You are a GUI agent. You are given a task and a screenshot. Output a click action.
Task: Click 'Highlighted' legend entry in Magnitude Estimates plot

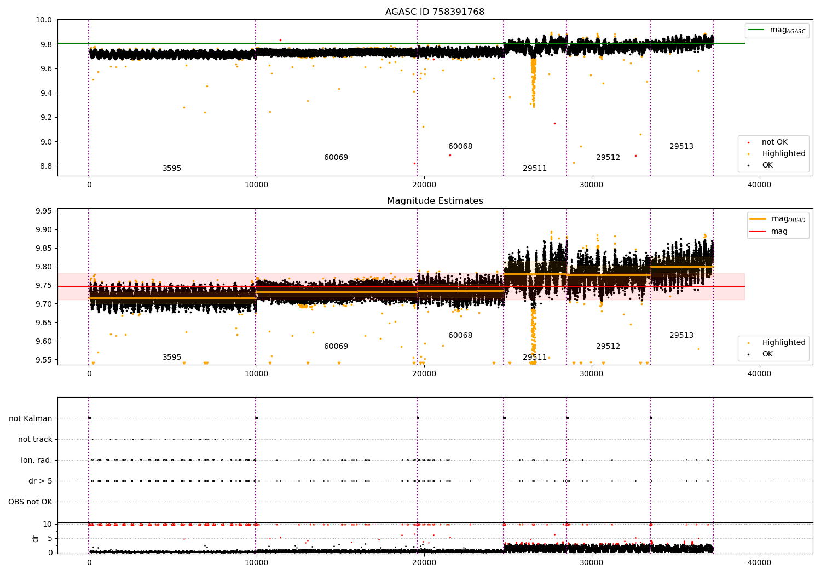tap(783, 342)
